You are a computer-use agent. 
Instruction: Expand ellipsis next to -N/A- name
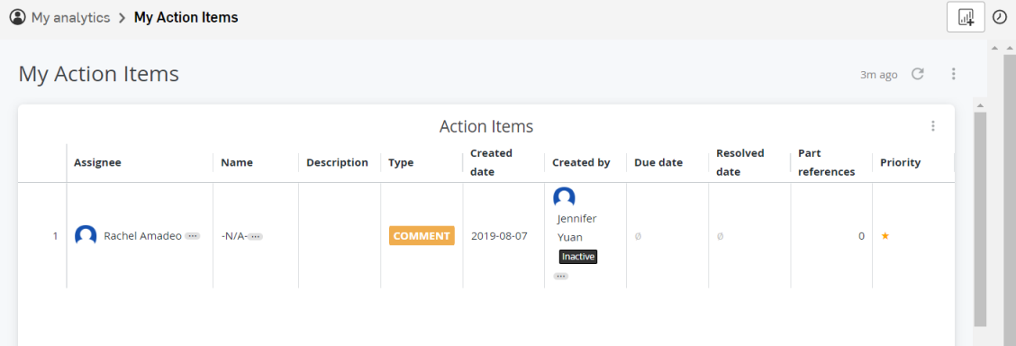[255, 236]
